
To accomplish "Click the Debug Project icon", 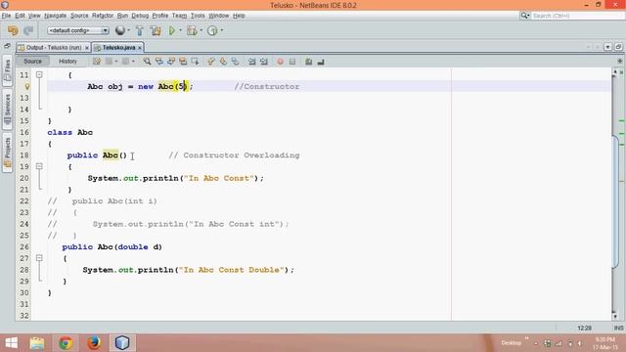I will coord(192,30).
